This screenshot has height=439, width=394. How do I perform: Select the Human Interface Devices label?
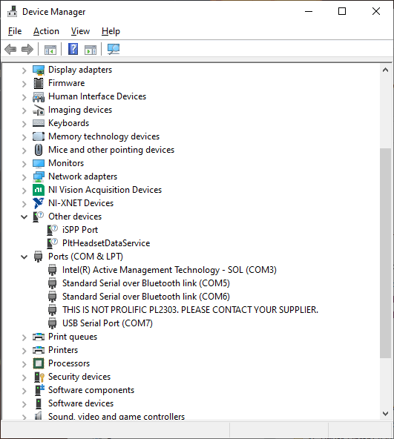click(97, 96)
